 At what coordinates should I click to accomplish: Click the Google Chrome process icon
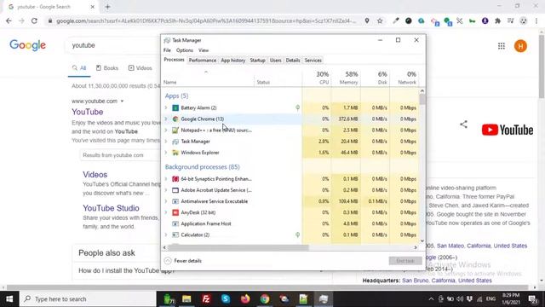pos(175,119)
